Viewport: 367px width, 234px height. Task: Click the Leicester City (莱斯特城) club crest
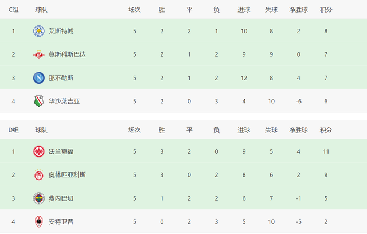(x=39, y=31)
